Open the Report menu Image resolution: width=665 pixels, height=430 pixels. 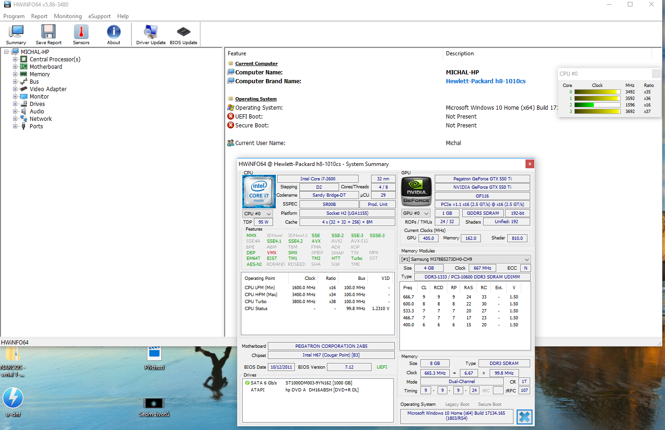[39, 16]
